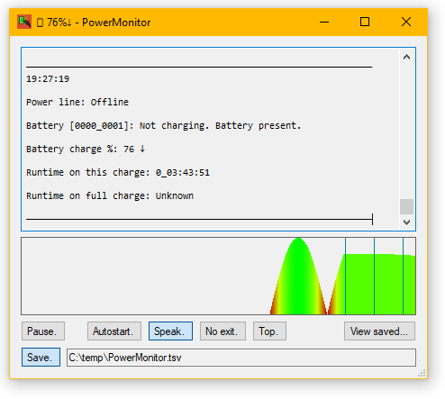This screenshot has height=399, width=445.
Task: Click the 'Battery [0000_0001]: Not charging' line
Action: tap(164, 125)
